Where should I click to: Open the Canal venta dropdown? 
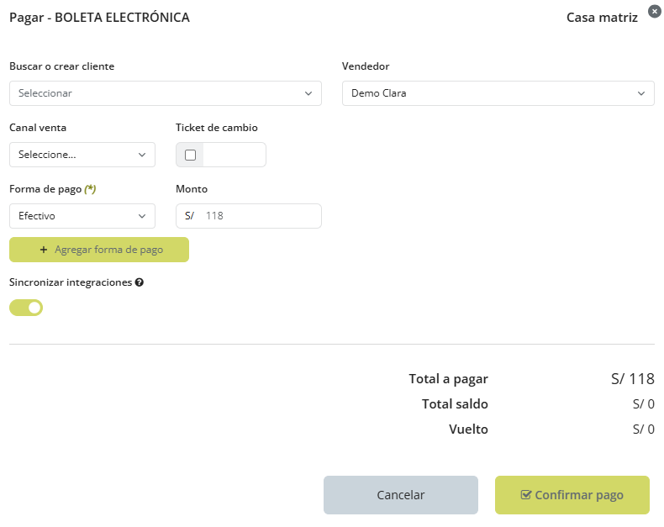tap(82, 155)
